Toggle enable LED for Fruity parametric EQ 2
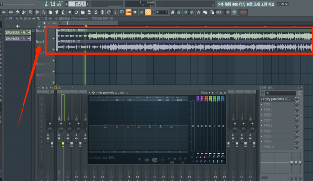The image size is (313, 181). point(301,99)
